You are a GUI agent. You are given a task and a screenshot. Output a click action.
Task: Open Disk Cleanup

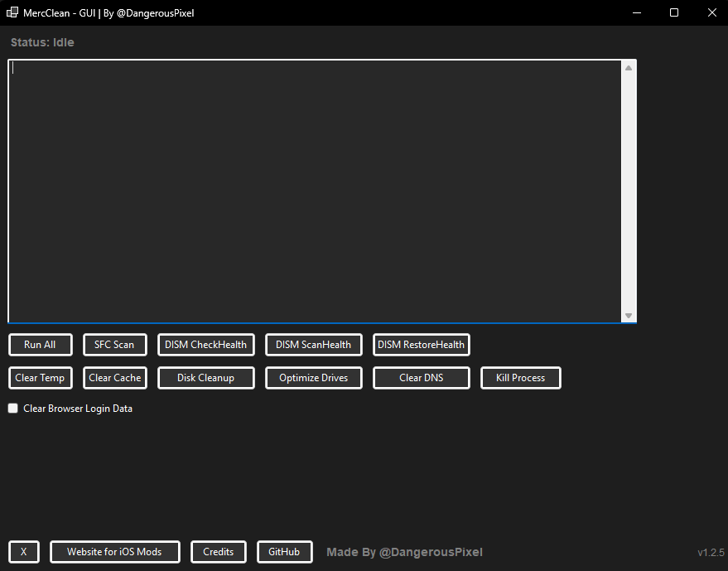(205, 377)
